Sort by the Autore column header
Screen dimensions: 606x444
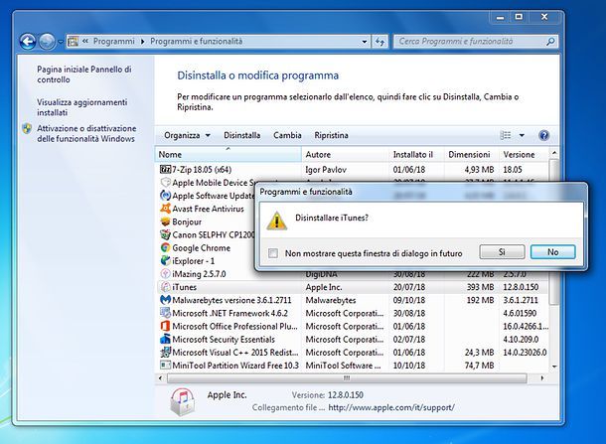pos(345,154)
